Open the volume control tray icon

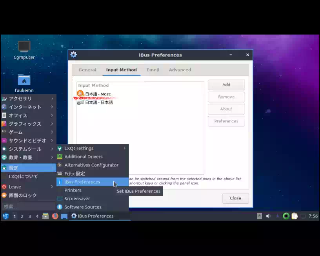[x=268, y=216]
